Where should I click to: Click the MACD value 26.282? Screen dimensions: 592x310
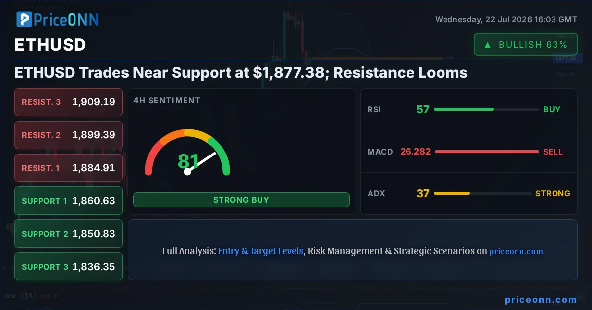click(415, 152)
